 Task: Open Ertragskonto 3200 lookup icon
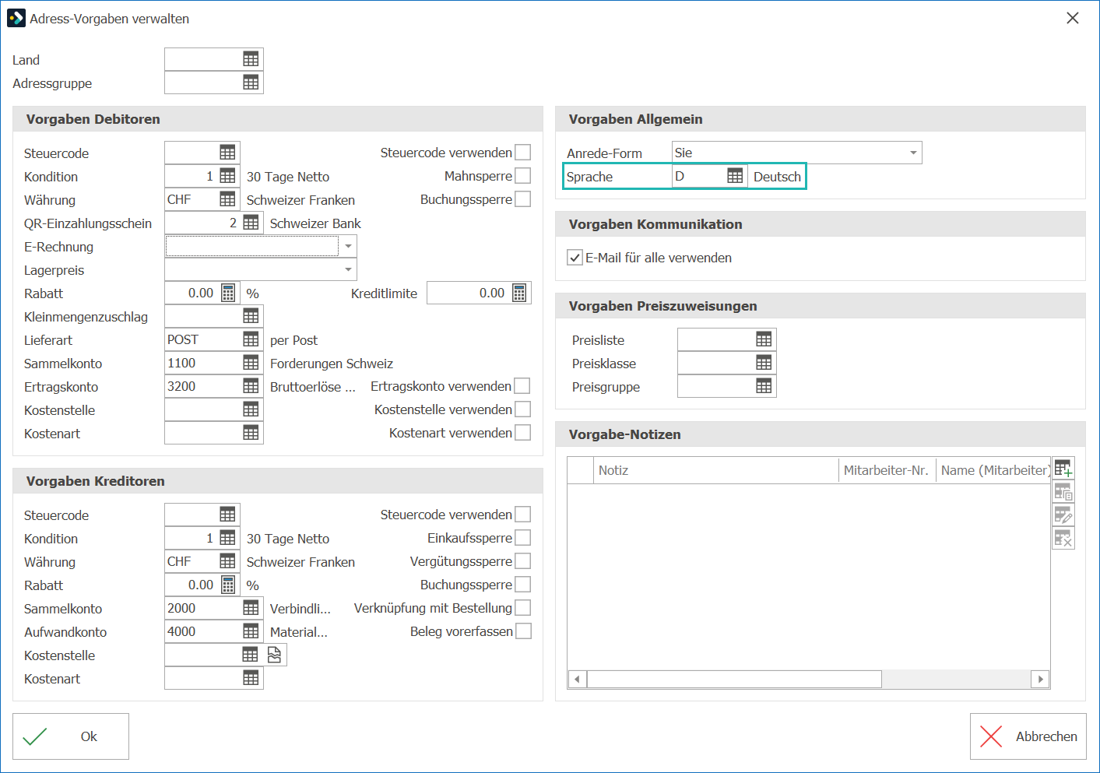[x=251, y=386]
